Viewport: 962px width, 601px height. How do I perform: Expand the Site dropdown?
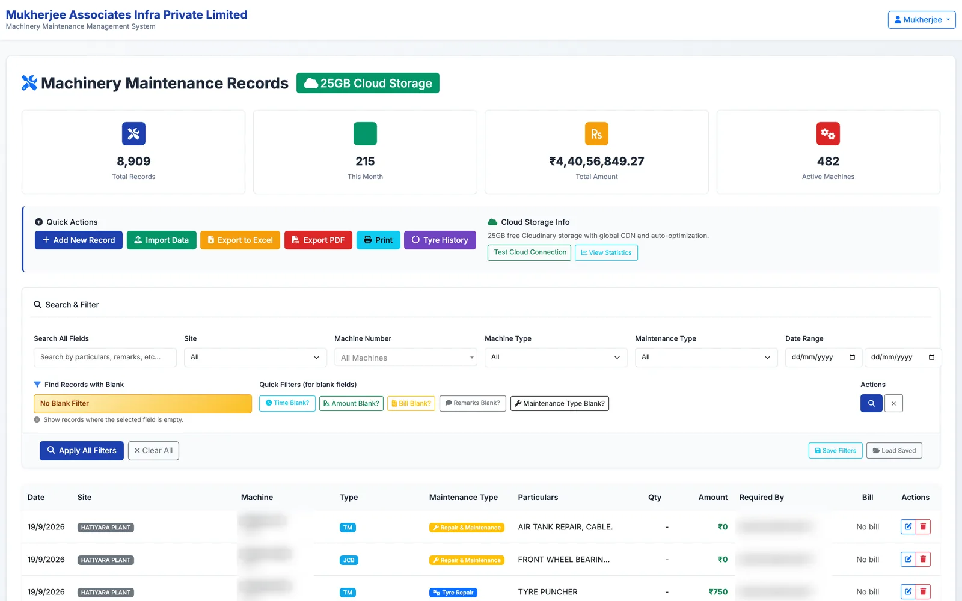click(x=256, y=357)
